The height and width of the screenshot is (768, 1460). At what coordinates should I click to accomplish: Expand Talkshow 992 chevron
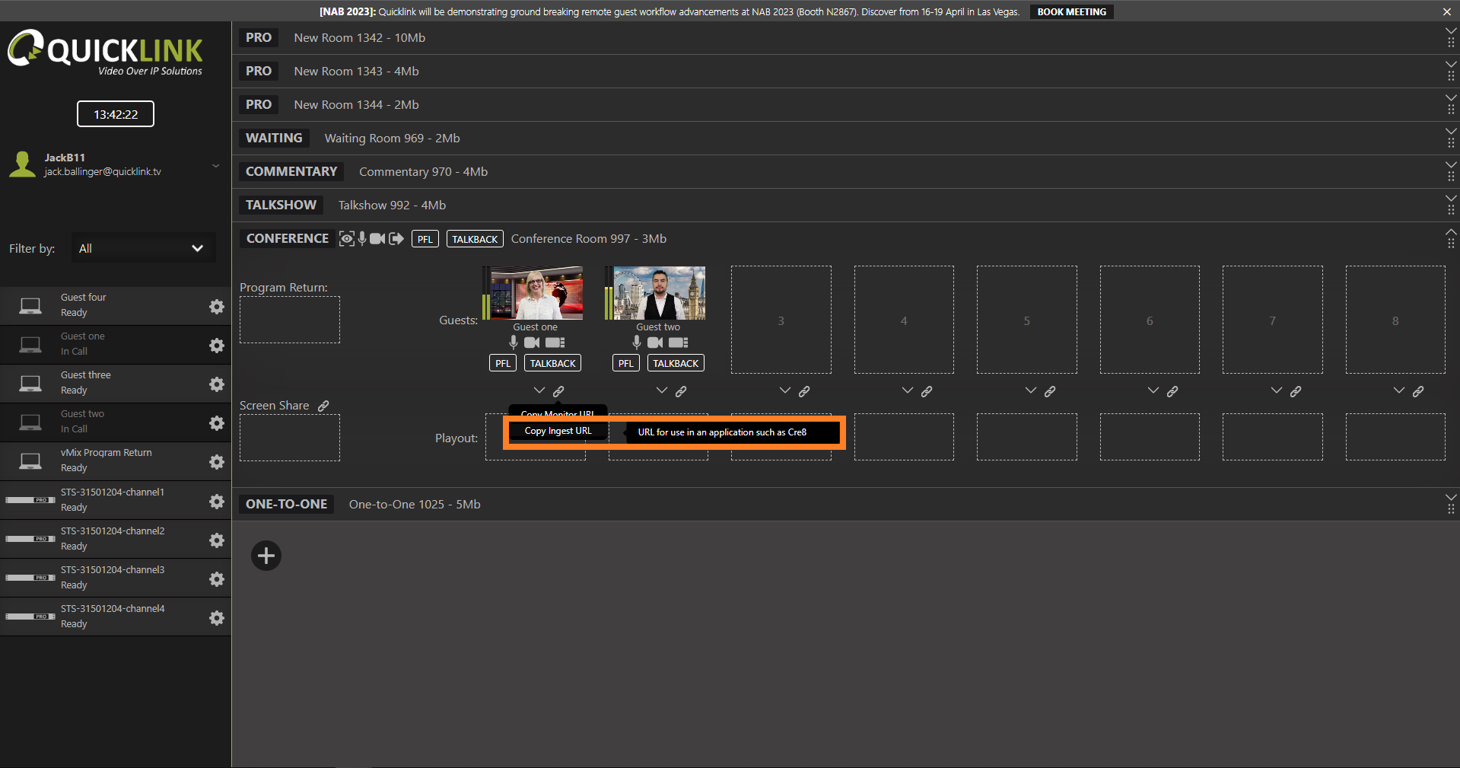click(x=1451, y=198)
